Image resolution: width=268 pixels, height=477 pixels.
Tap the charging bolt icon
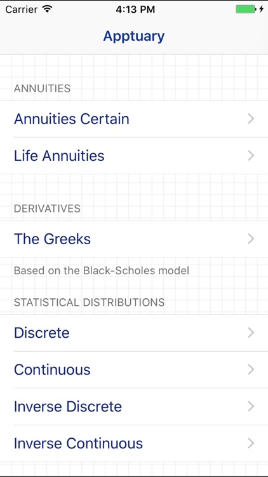tap(261, 9)
